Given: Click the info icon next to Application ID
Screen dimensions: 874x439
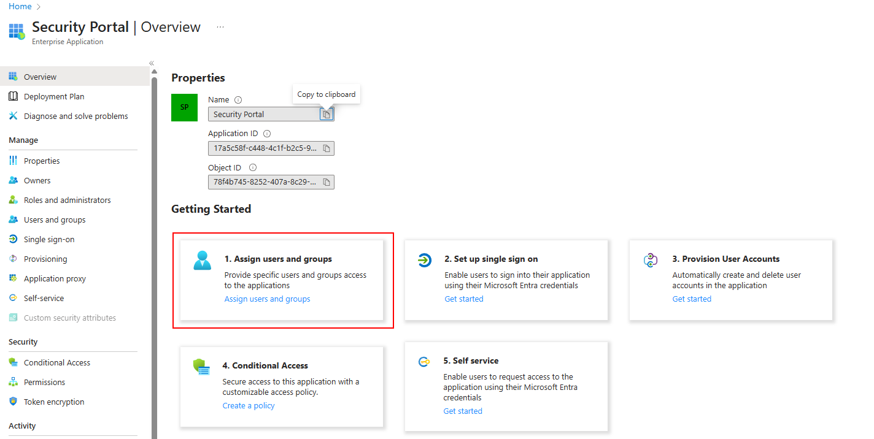Looking at the screenshot, I should click(x=267, y=134).
